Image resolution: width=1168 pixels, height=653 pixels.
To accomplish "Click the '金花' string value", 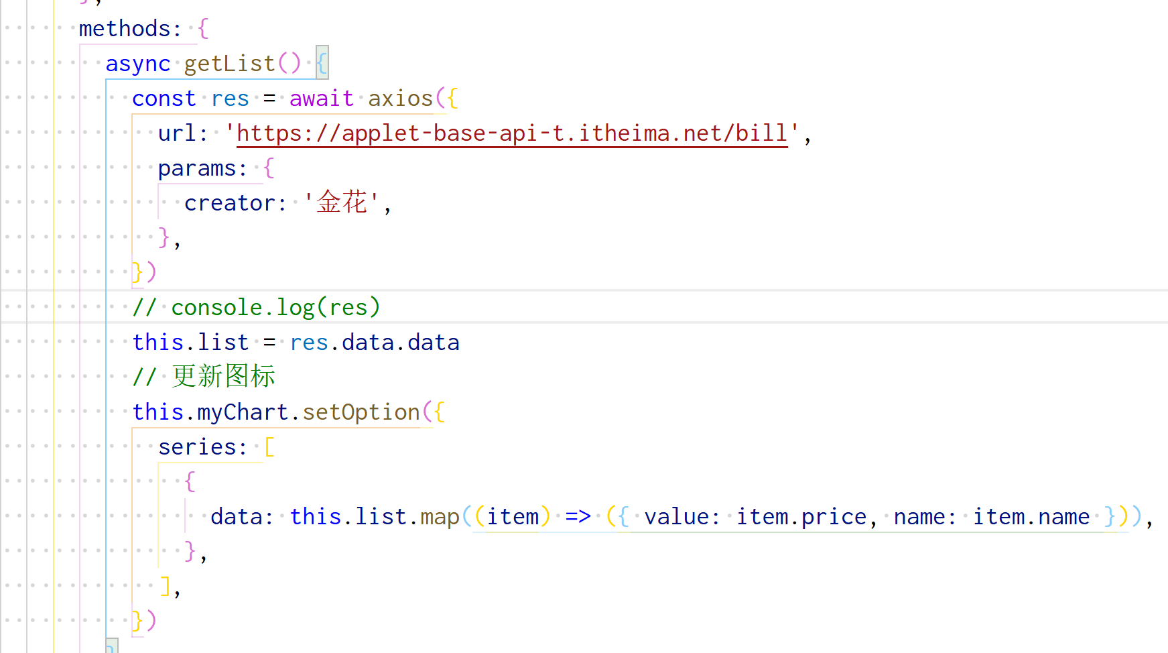I will point(342,203).
